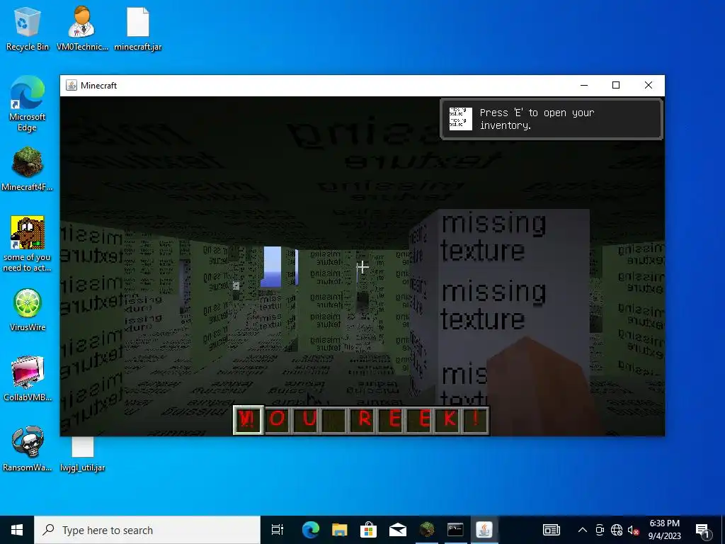
Task: Focus the 'Type here to search' box
Action: coord(147,530)
